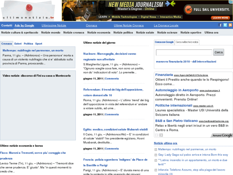Screen dimensions: 233x175
Task: Switch to the Cronaca tab
Action: (6, 44)
